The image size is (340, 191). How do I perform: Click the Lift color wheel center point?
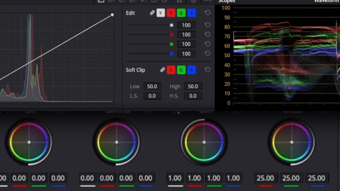pyautogui.click(x=29, y=142)
